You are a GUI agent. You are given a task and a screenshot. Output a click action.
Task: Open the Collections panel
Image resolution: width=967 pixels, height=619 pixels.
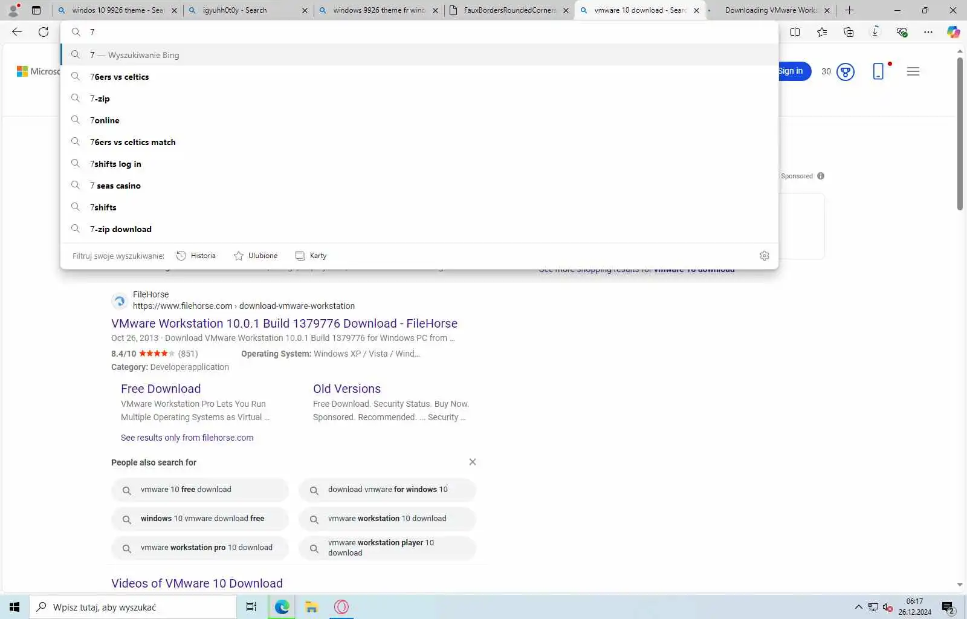coord(849,32)
